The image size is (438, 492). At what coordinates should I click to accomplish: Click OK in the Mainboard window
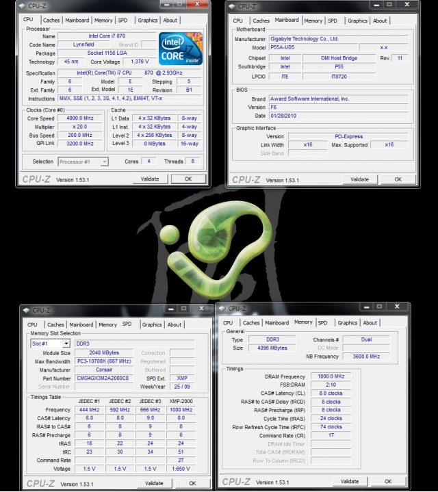(x=398, y=179)
